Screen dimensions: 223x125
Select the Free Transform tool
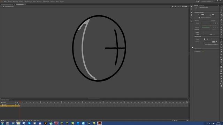[221, 12]
